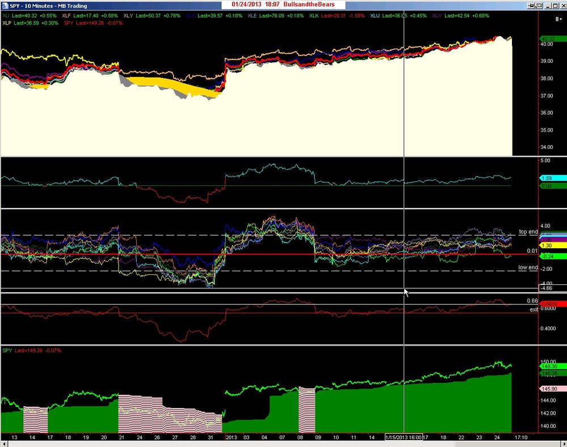Click the 'exit' line label
The height and width of the screenshot is (447, 567).
click(x=534, y=310)
